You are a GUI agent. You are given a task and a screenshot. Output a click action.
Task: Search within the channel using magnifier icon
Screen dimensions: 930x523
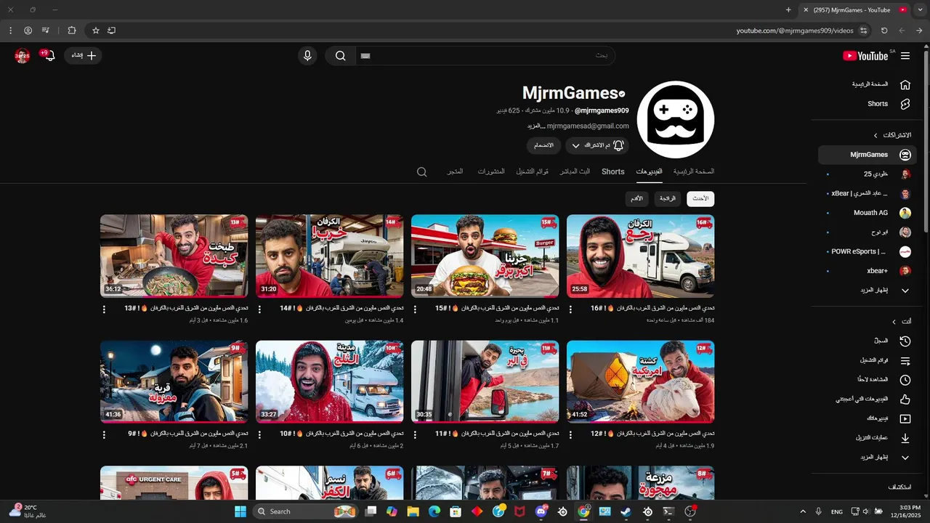[421, 172]
